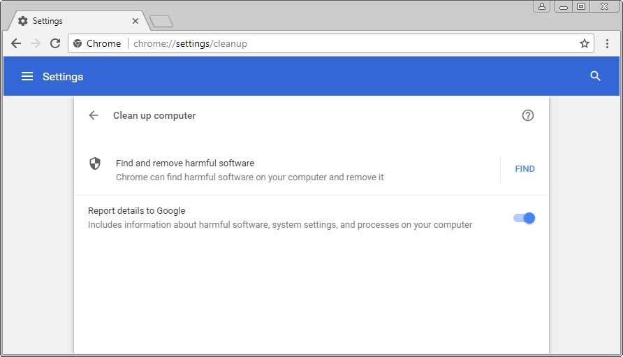Click the browser forward arrow

(x=36, y=43)
